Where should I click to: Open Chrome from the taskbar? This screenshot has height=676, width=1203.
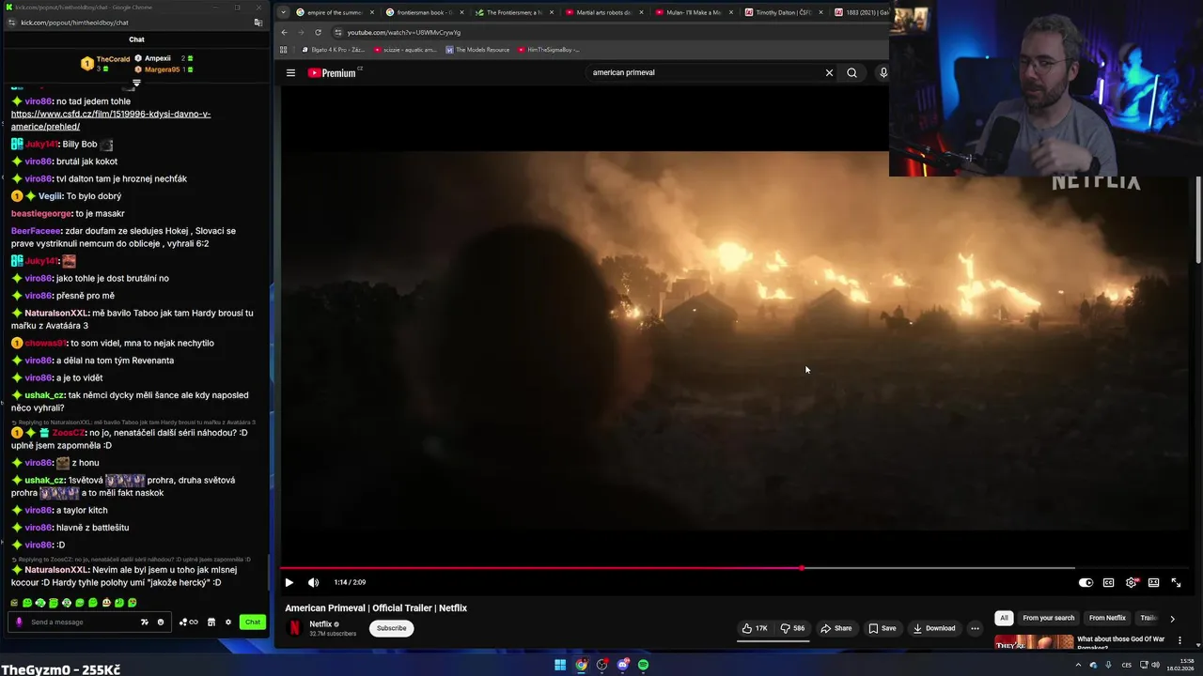tap(581, 665)
